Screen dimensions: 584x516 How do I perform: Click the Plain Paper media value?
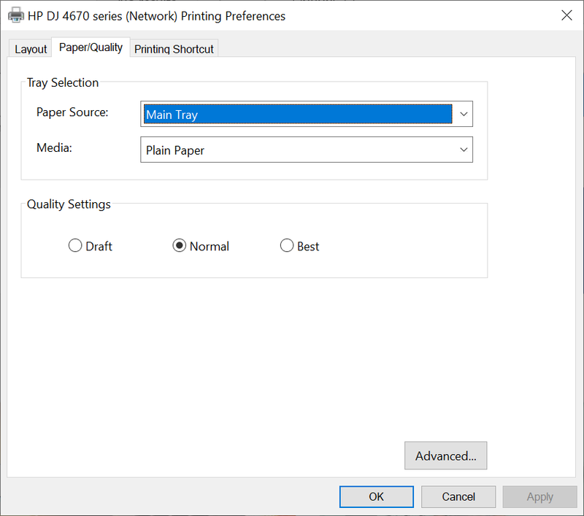pyautogui.click(x=175, y=150)
